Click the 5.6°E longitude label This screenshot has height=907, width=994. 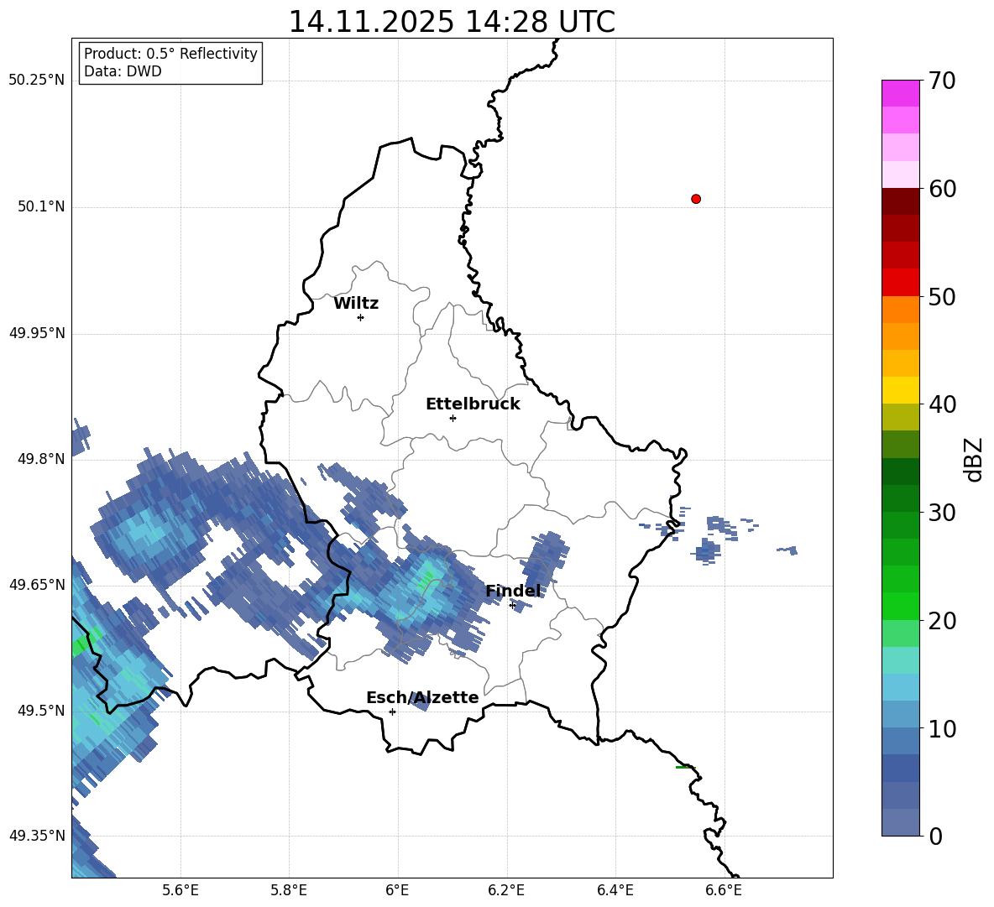click(x=180, y=890)
